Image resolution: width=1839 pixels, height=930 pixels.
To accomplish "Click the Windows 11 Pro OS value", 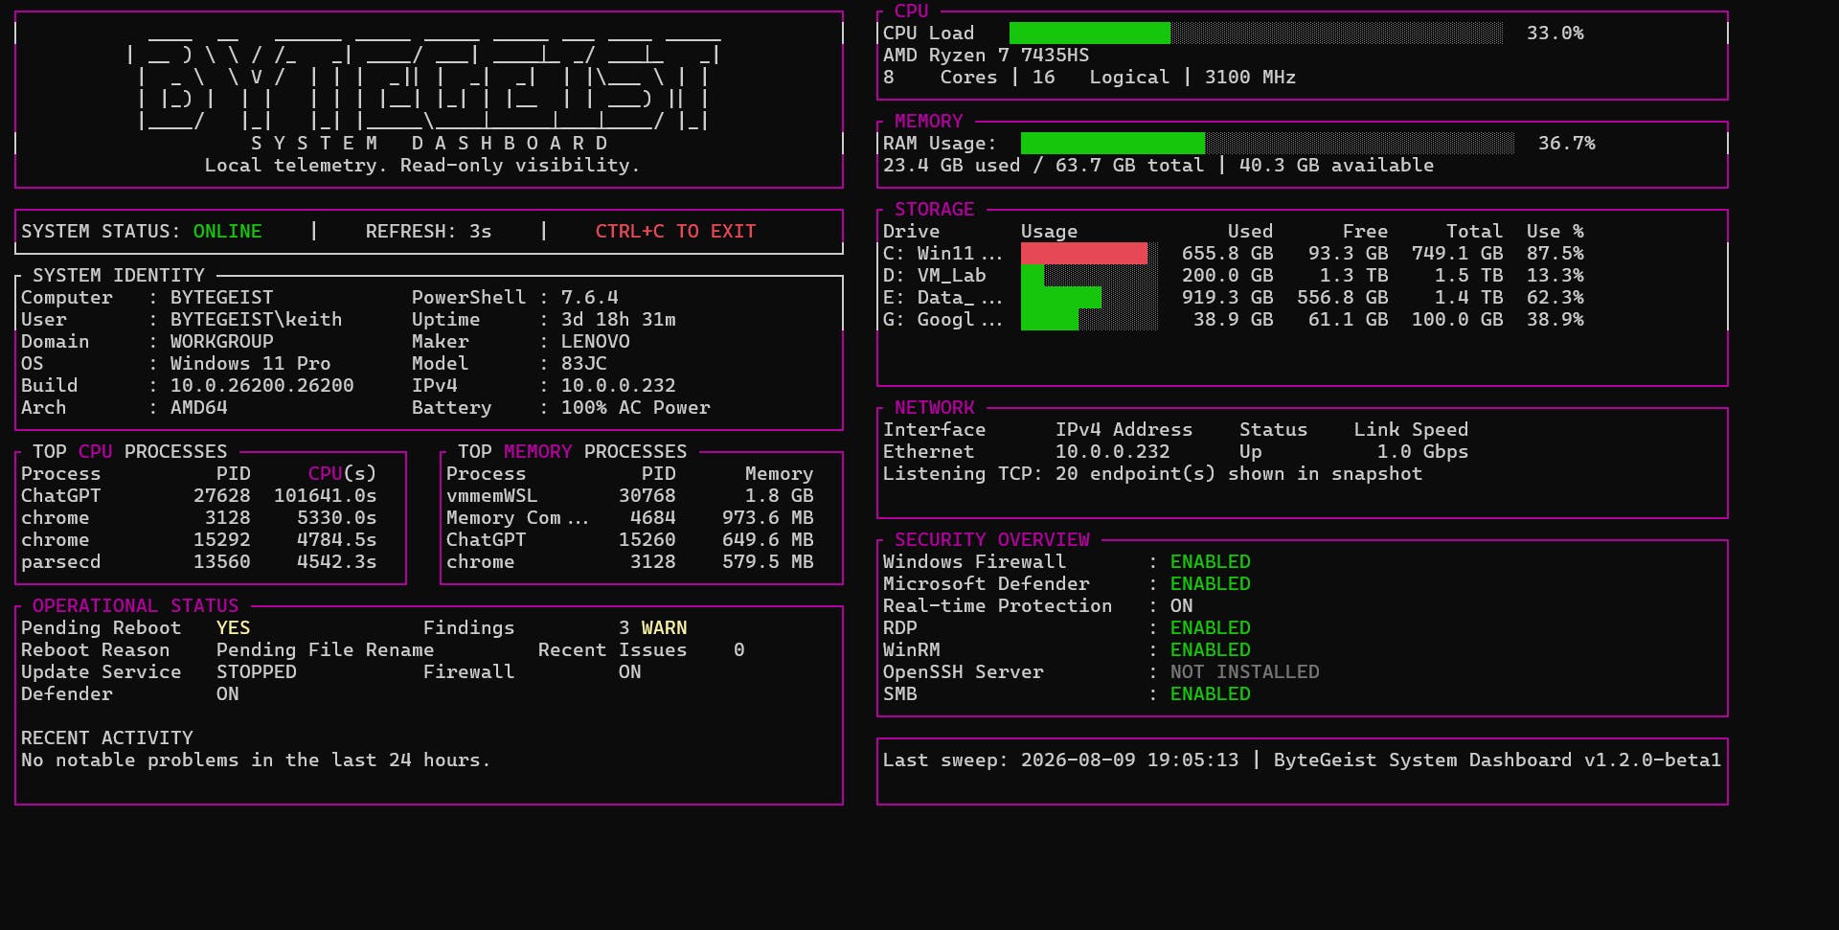I will [x=250, y=363].
